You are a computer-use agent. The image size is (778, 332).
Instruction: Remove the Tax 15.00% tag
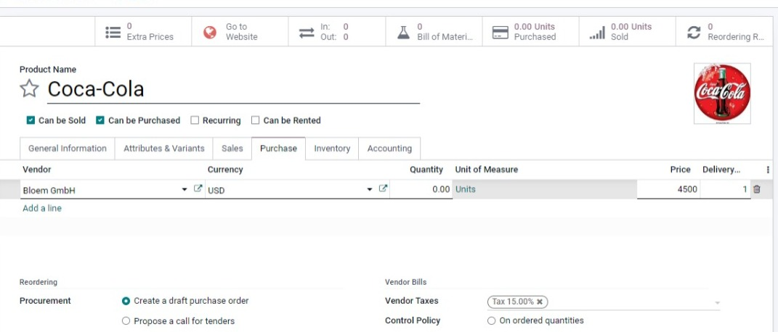539,302
